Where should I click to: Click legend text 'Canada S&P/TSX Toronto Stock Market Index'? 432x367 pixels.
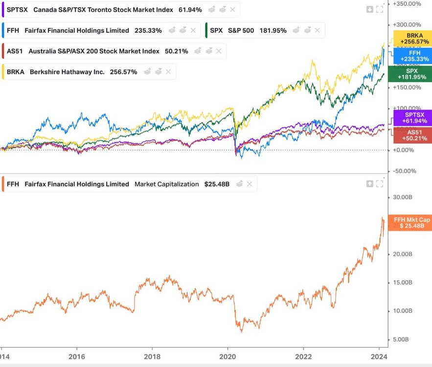click(x=103, y=10)
